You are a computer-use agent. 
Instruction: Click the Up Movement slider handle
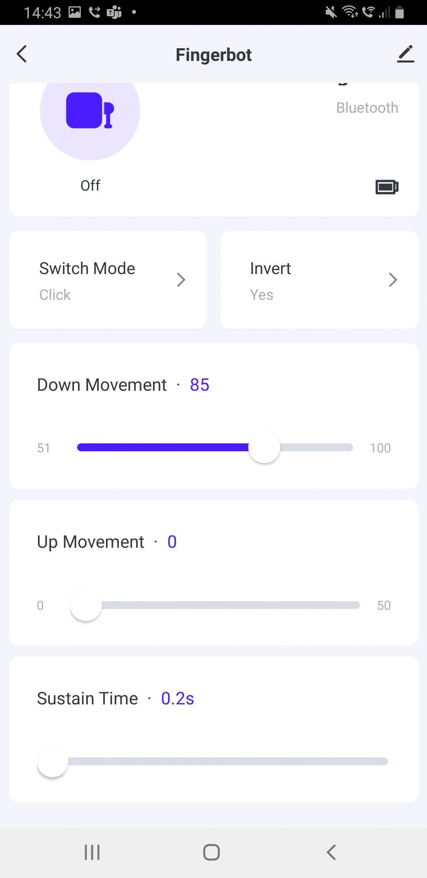pyautogui.click(x=86, y=605)
